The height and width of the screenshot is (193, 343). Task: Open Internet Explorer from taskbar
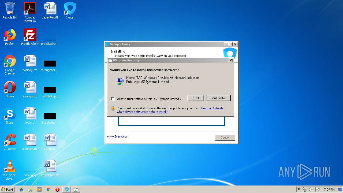tap(21, 190)
